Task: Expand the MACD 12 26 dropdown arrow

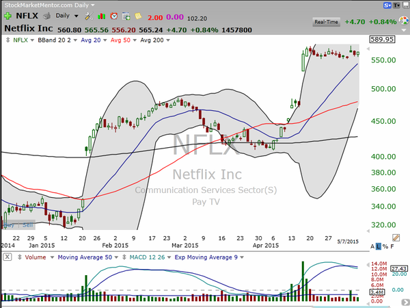Action: click(x=169, y=257)
